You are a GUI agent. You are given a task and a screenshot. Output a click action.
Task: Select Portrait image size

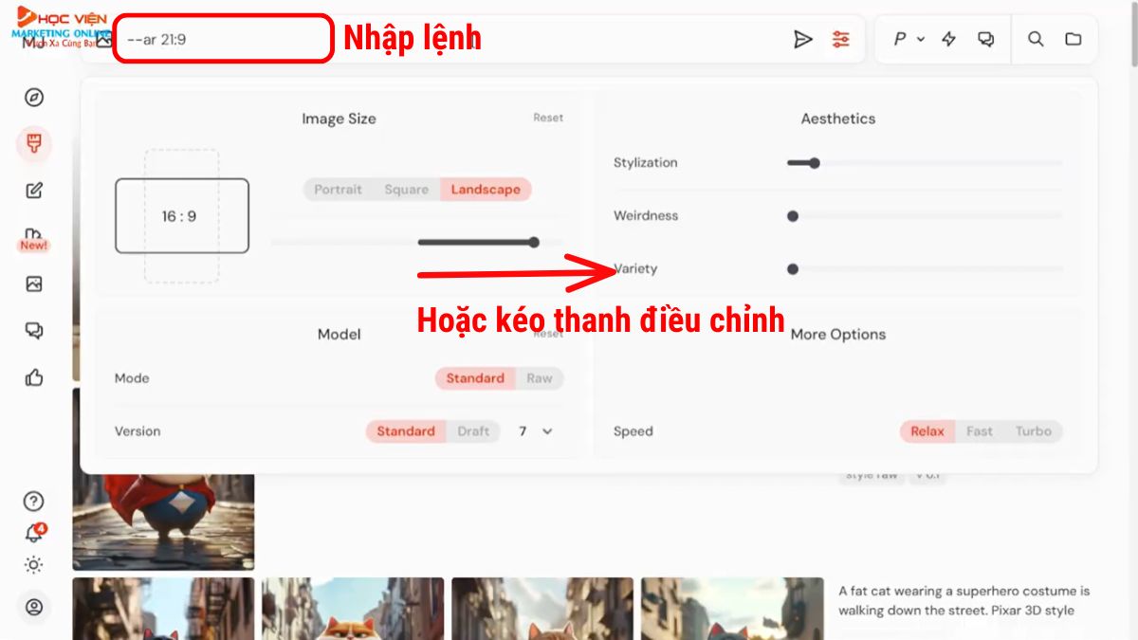[x=338, y=190]
